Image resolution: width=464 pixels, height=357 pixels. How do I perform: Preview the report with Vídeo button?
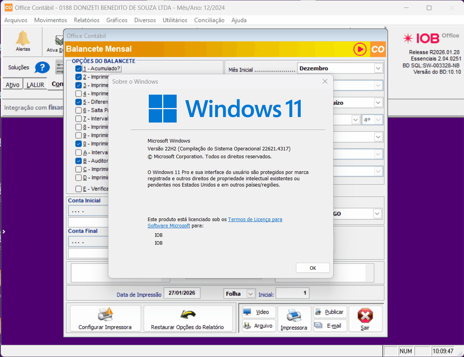(259, 312)
